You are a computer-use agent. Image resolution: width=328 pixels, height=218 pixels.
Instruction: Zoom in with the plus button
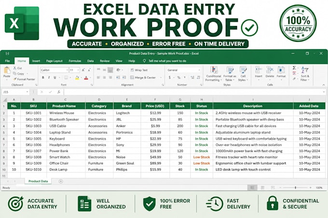point(311,188)
